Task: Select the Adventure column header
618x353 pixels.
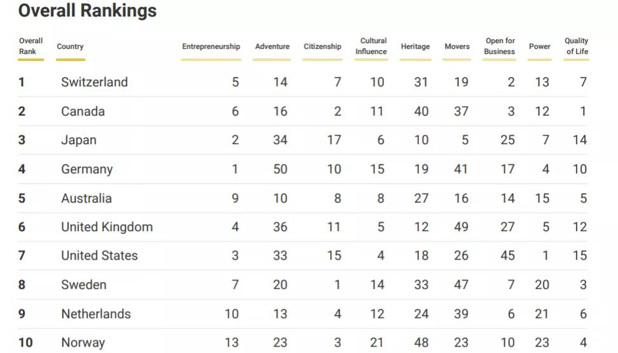Action: tap(272, 46)
